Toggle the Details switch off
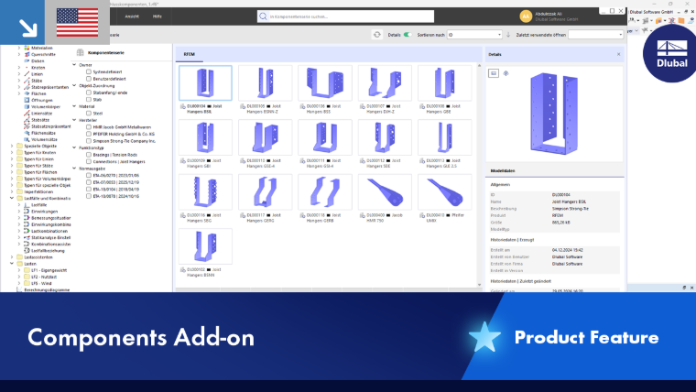696x392 pixels. pos(407,35)
